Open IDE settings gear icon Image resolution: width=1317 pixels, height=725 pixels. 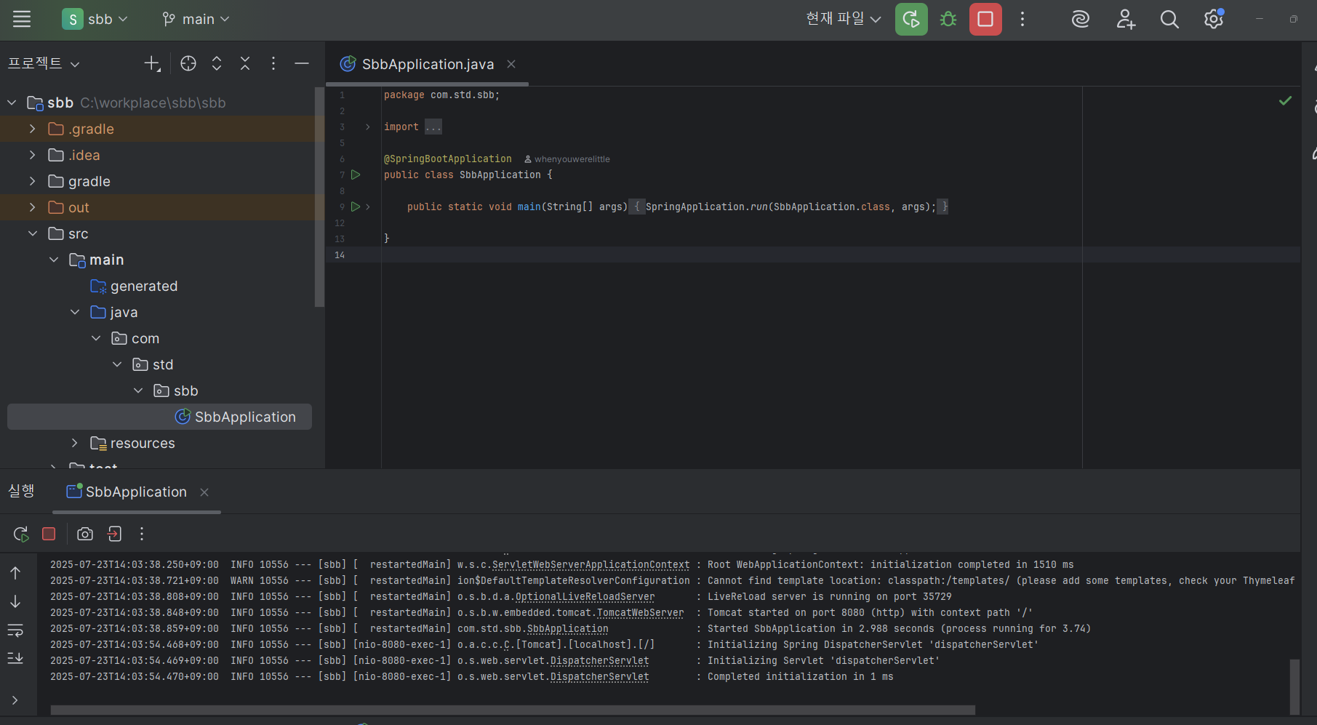[1214, 20]
